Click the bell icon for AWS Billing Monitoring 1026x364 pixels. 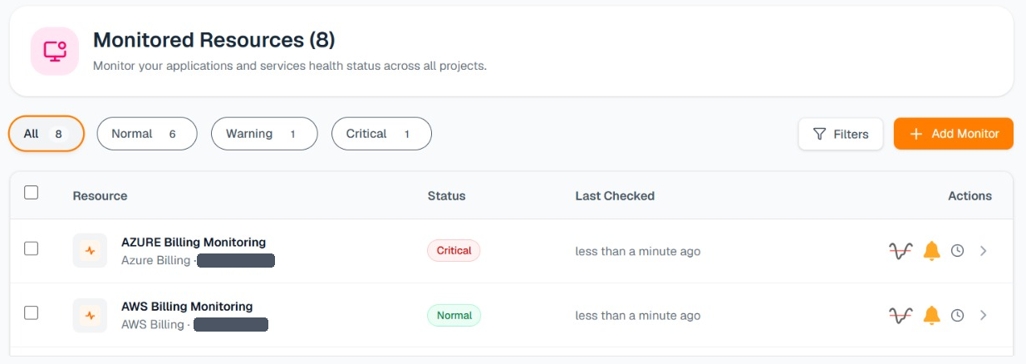click(932, 315)
